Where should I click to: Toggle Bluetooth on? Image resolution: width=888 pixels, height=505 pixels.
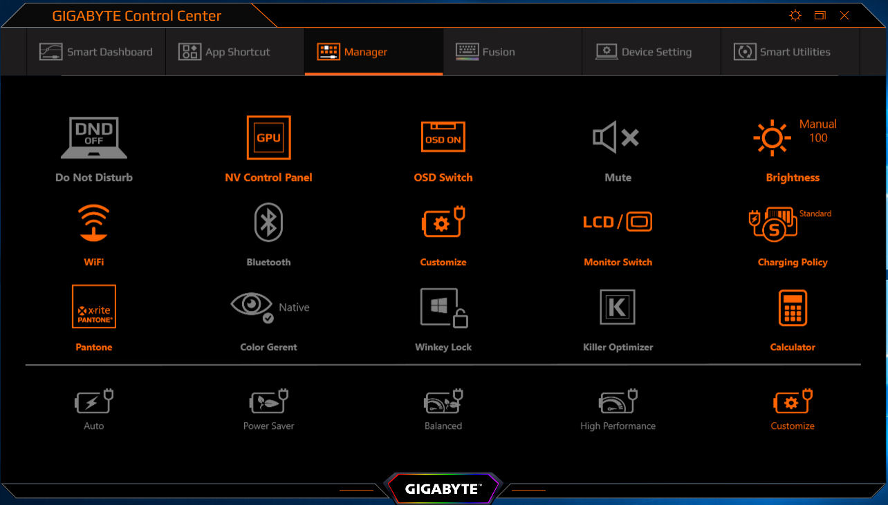(x=268, y=222)
